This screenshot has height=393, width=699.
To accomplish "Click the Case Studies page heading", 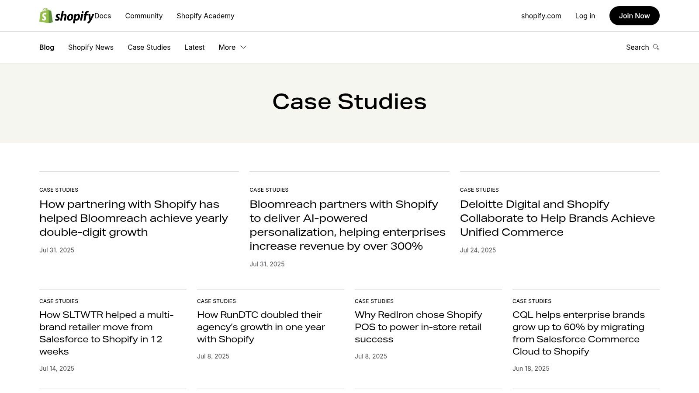I will (x=349, y=102).
